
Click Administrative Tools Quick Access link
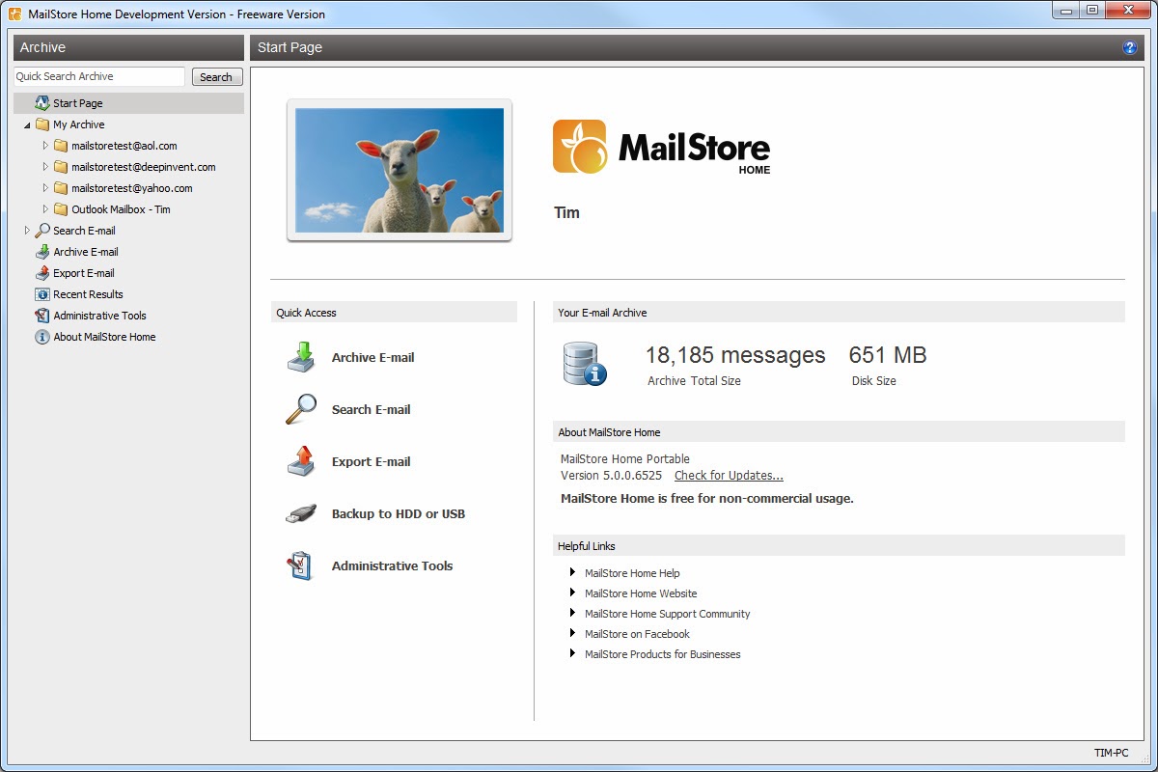392,565
